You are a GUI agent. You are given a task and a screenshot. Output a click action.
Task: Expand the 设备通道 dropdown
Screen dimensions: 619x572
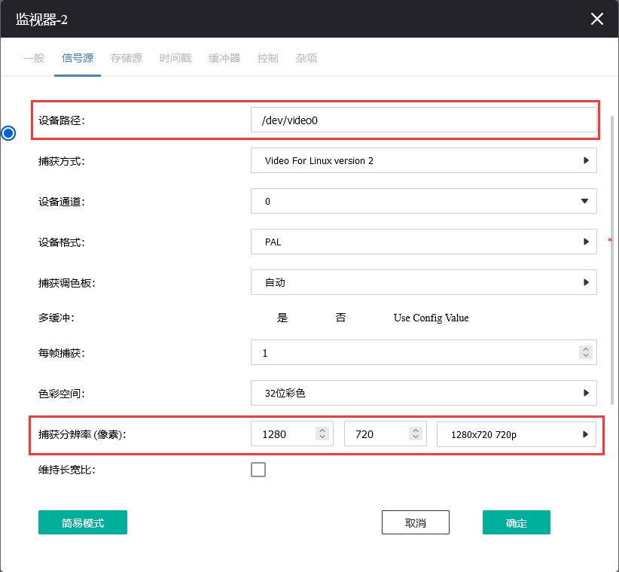[423, 201]
